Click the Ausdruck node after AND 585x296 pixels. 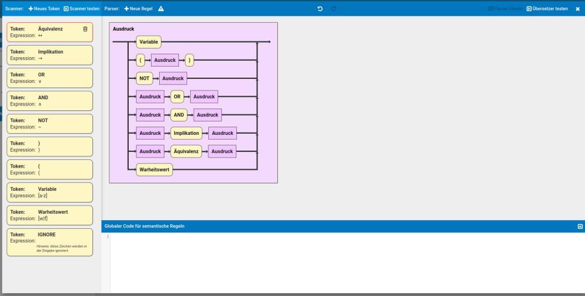208,115
